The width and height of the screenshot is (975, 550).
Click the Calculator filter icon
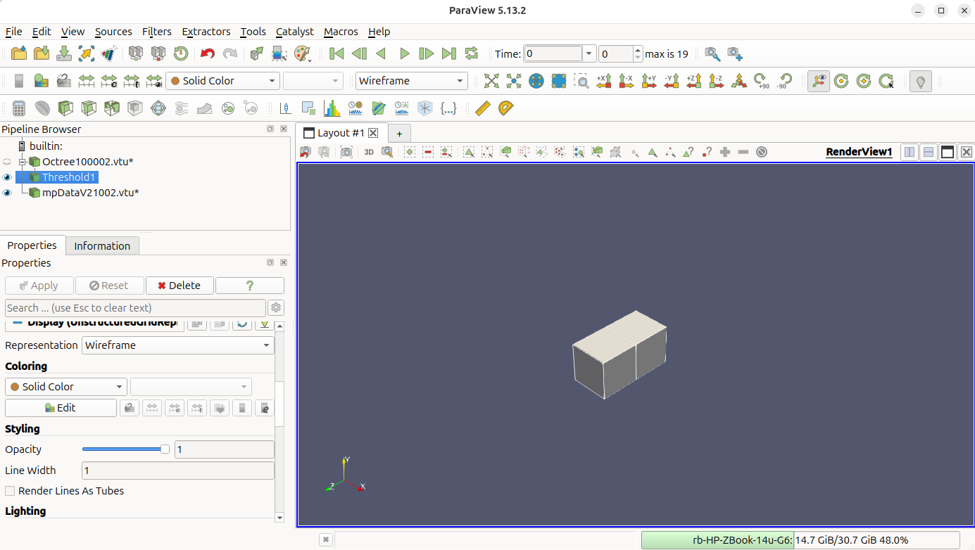point(19,108)
